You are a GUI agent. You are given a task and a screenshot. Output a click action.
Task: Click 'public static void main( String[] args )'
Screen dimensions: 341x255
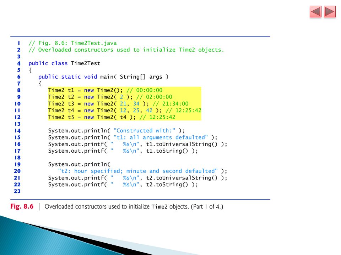103,77
